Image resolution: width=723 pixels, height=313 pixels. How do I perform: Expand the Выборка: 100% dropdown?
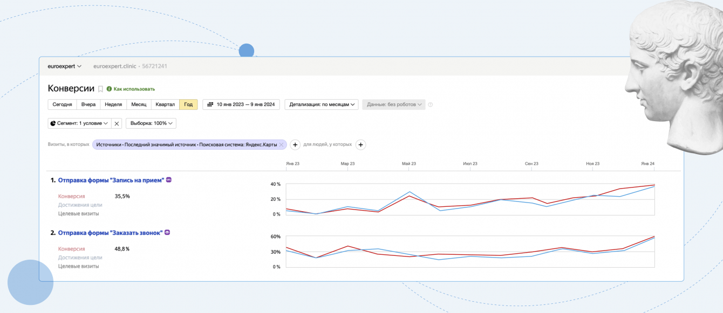point(151,123)
